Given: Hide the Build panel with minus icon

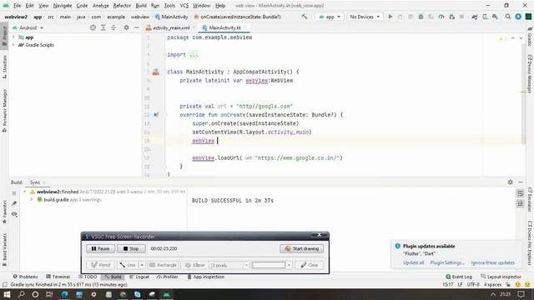Looking at the screenshot, I should click(521, 182).
